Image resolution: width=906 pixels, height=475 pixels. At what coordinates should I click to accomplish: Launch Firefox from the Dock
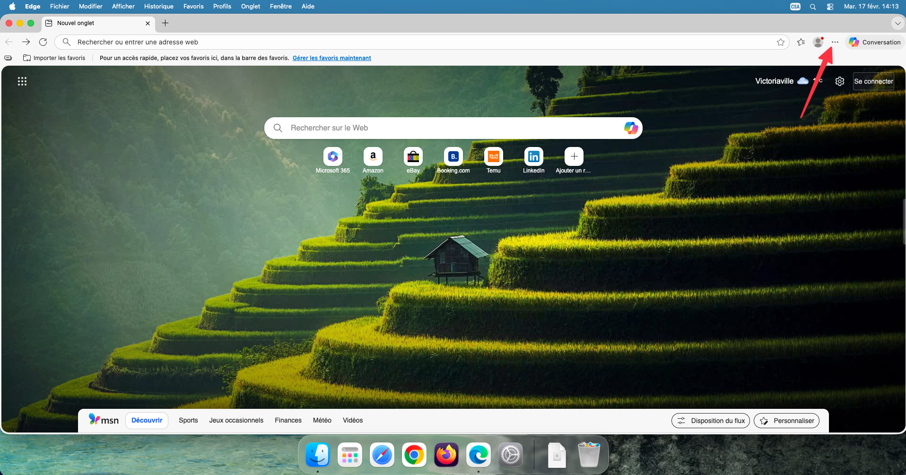pos(446,455)
